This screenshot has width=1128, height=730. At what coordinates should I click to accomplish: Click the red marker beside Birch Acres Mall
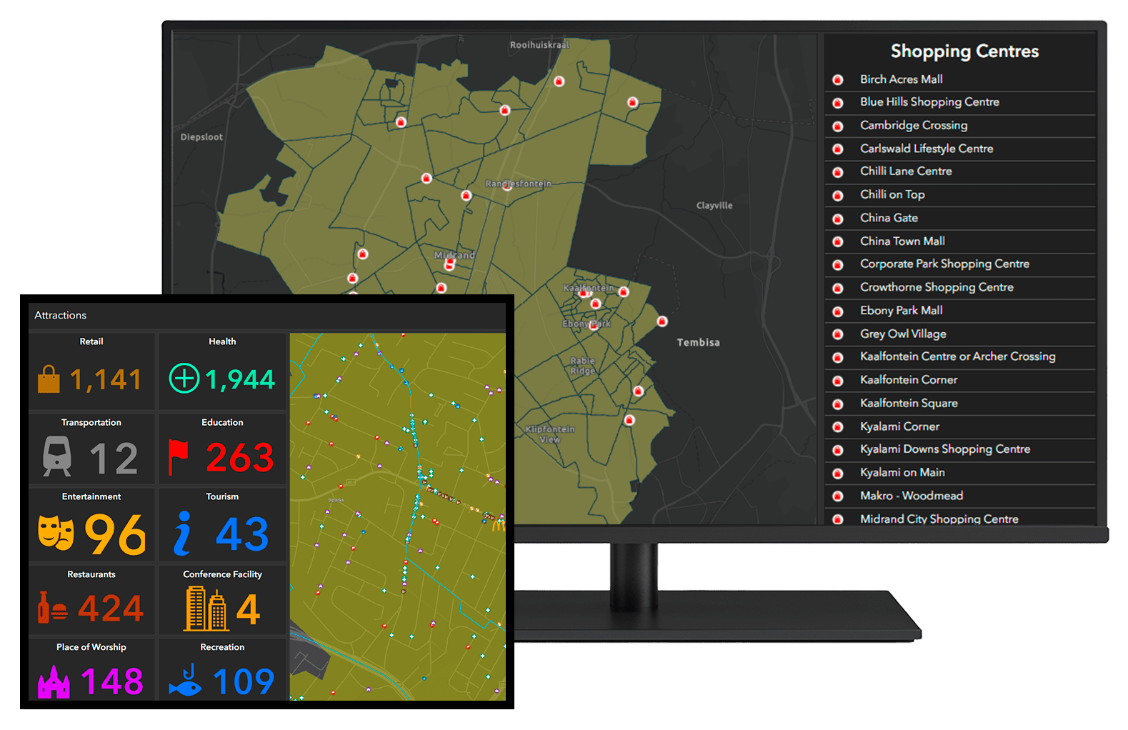coord(838,80)
